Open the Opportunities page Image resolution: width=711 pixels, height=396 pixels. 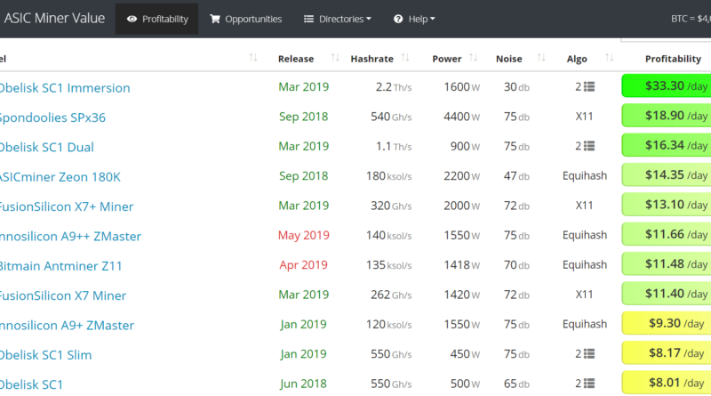coord(245,19)
